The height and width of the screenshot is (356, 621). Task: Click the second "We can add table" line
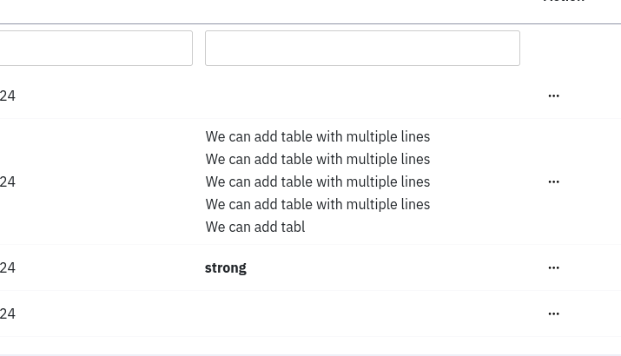(318, 159)
